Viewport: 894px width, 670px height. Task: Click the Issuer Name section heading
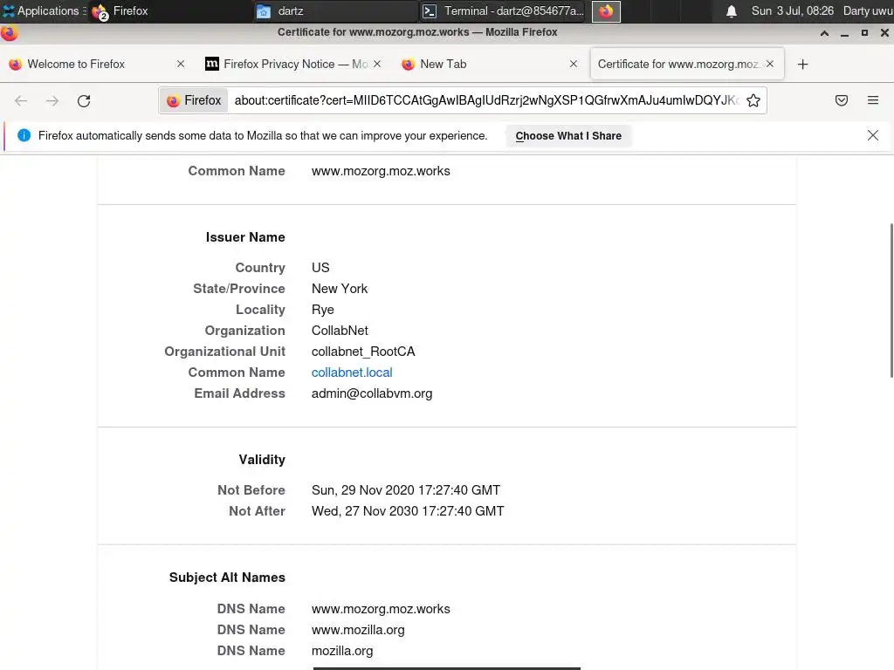(x=245, y=237)
